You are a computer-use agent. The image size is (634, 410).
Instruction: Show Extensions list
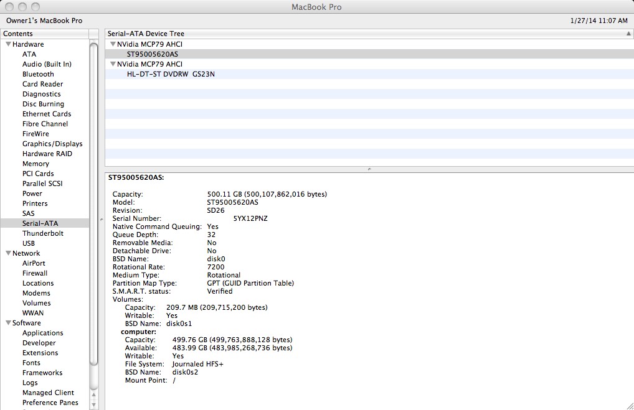tap(40, 353)
